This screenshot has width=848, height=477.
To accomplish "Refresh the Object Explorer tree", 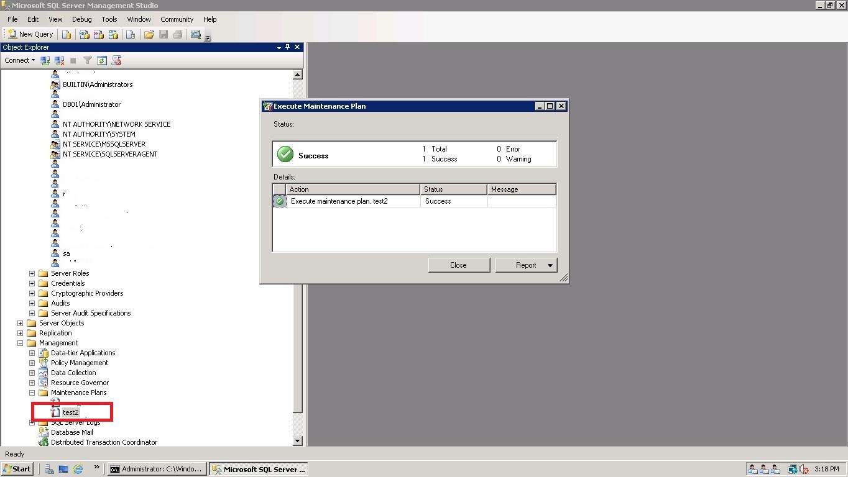I will 102,60.
